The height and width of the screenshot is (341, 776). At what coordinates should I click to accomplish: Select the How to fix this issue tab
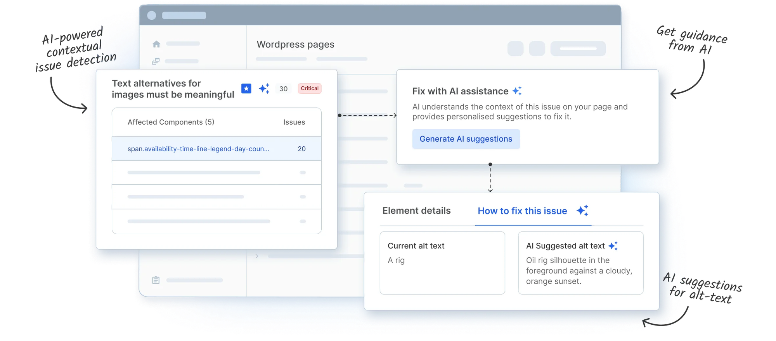pyautogui.click(x=522, y=211)
